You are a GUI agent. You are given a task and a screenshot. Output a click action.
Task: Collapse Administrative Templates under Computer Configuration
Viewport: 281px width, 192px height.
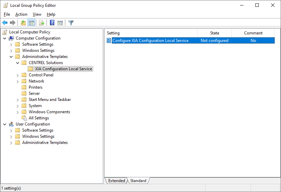click(11, 57)
